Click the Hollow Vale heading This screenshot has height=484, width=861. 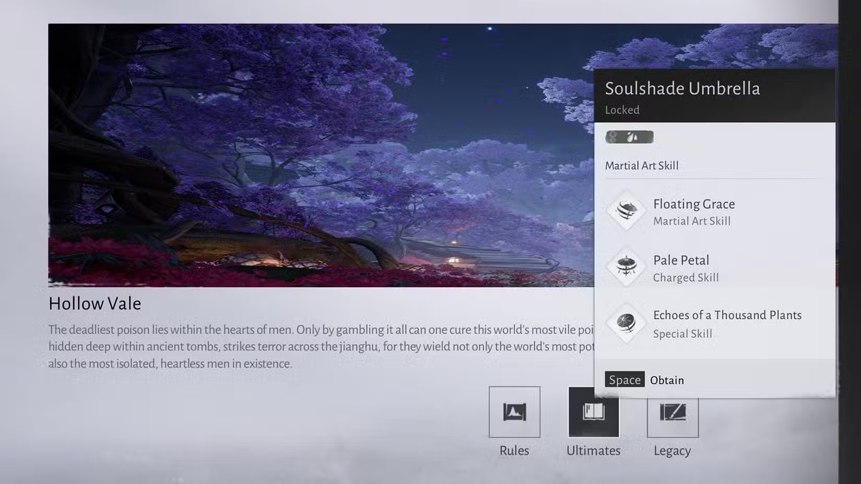tap(95, 304)
